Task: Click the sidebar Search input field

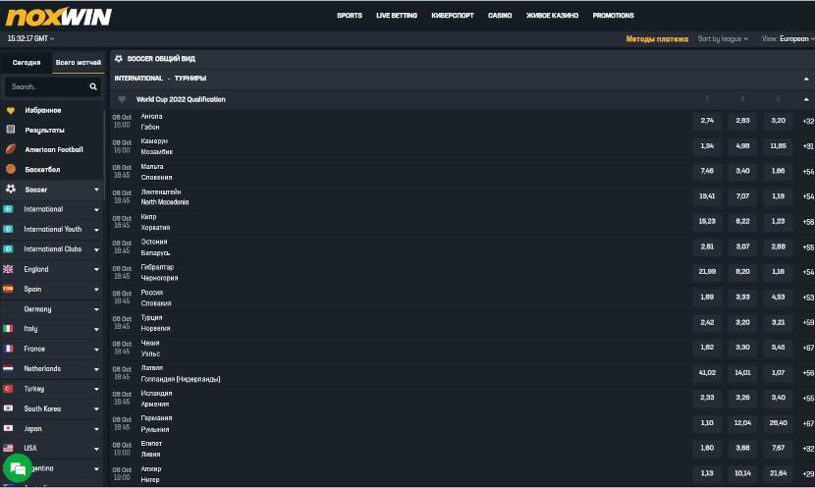Action: point(45,86)
